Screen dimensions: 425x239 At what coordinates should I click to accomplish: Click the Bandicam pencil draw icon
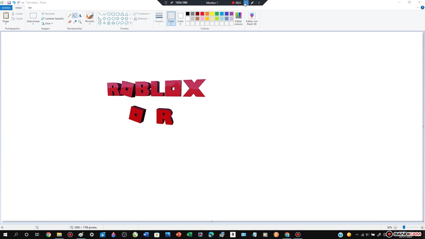252,3
